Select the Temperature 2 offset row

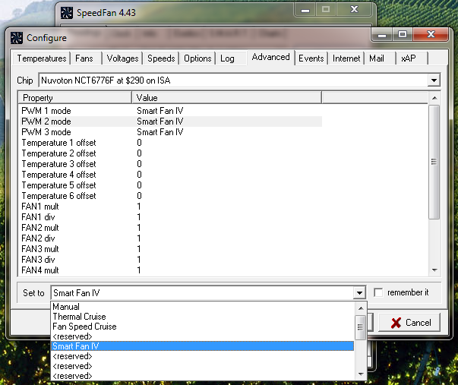[x=171, y=153]
